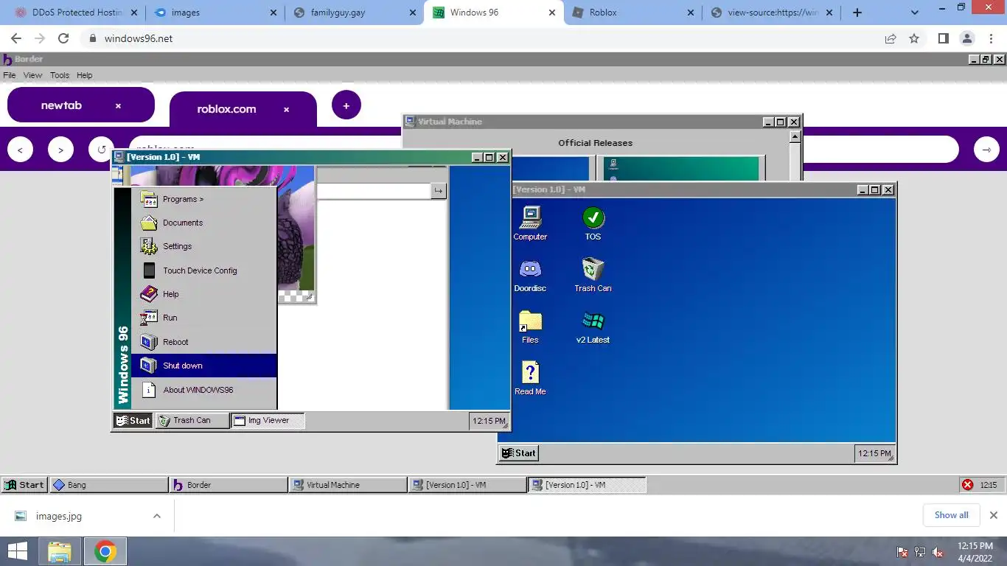Click the address field inside left VM

(x=374, y=192)
